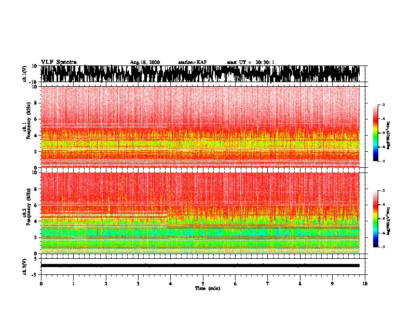Click the black ch.3(V) signal bar
411x318 pixels.
[200, 266]
